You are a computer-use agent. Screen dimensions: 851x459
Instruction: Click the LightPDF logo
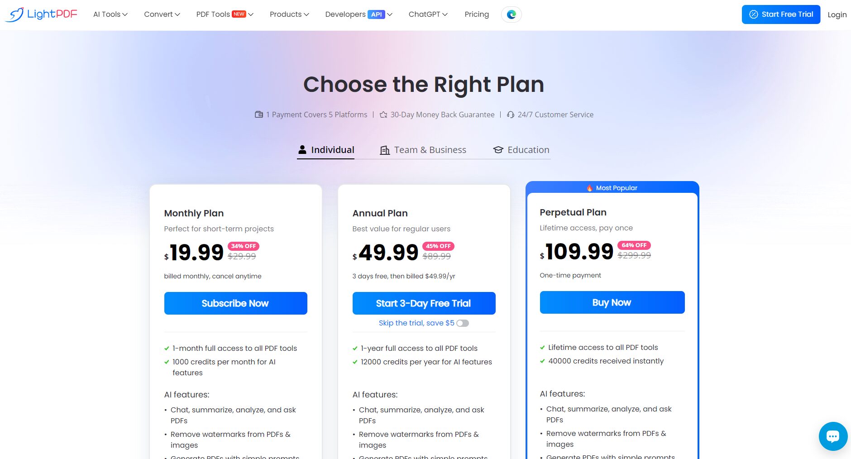(41, 14)
